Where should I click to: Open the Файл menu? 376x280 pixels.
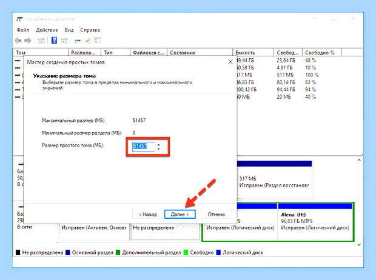[x=23, y=30]
